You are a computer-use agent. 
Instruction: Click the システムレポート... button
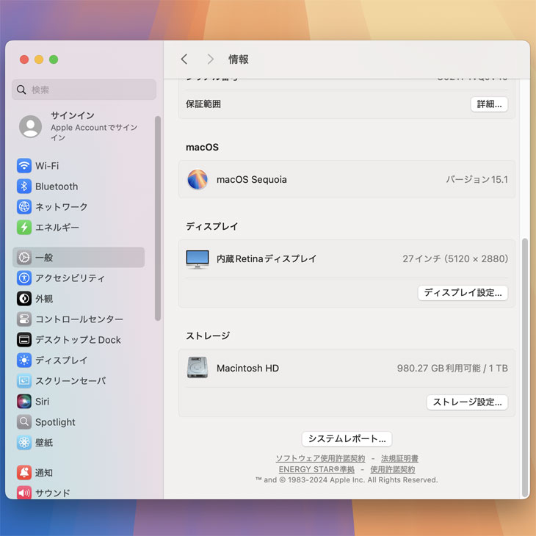click(x=347, y=439)
